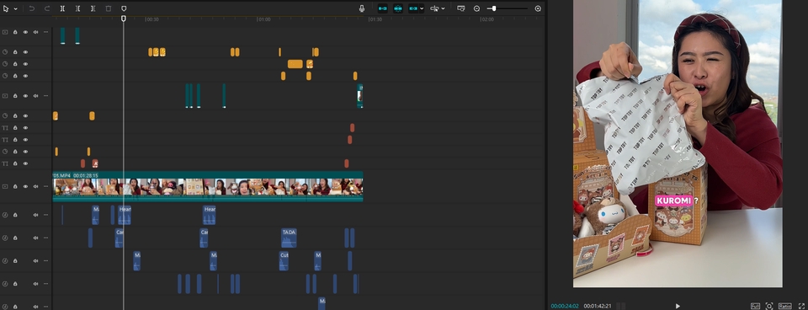Click the Ratio button under the preview
The image size is (808, 310).
784,306
